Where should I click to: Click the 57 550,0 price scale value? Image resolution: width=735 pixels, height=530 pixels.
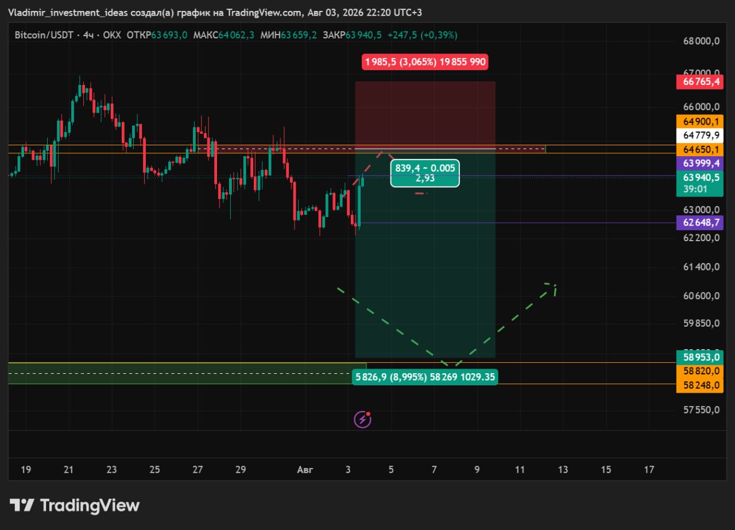click(701, 409)
